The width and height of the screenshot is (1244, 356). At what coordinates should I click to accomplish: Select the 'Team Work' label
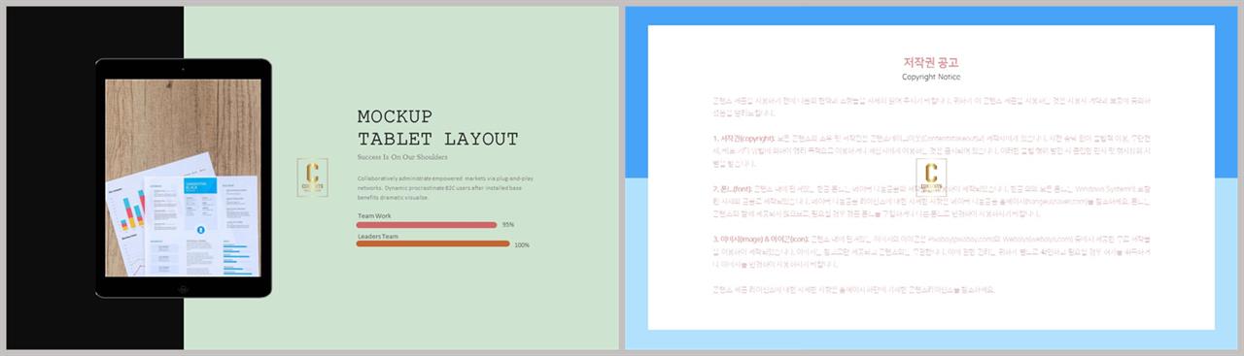(x=374, y=215)
